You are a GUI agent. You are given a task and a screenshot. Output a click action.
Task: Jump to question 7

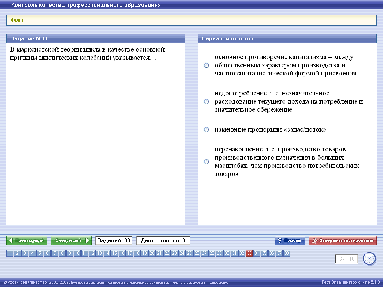55,253
